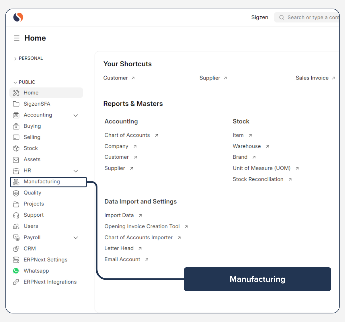This screenshot has height=322, width=345.
Task: Click the Buying module icon
Action: (16, 126)
